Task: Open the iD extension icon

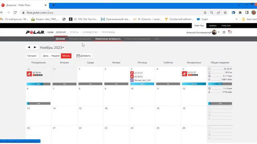Action: (x=233, y=12)
